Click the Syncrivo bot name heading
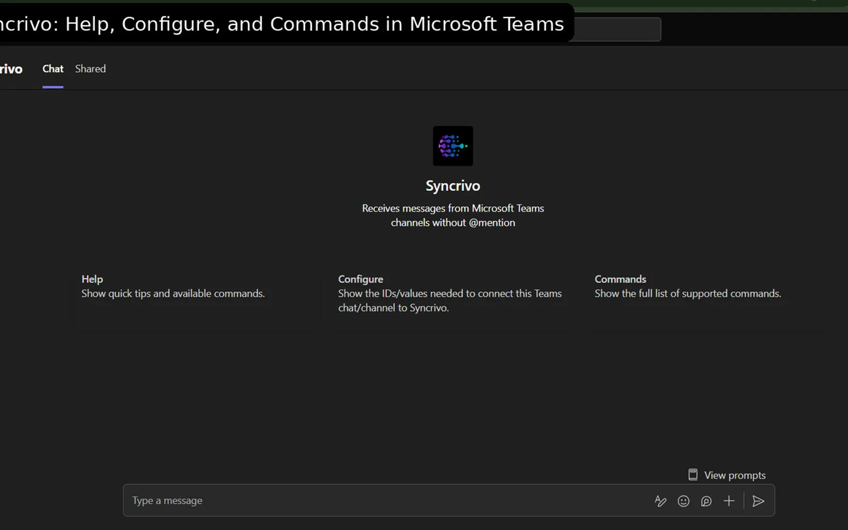Screen dimensions: 848x530 tap(453, 186)
